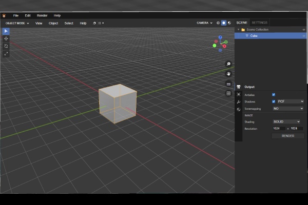Click the pan hand icon
The height and width of the screenshot is (205, 308).
point(228,74)
